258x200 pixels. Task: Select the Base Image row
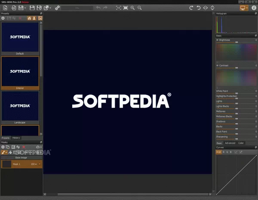pyautogui.click(x=21, y=157)
